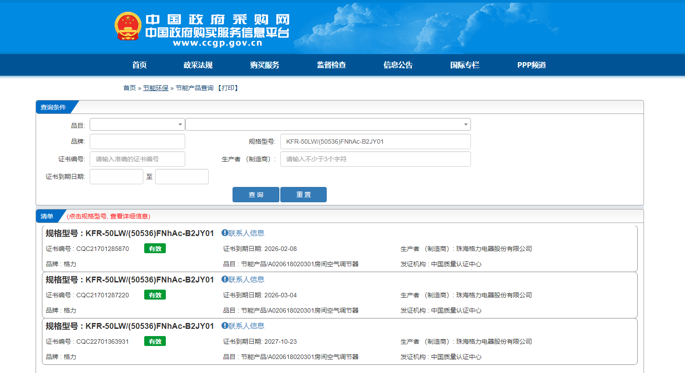This screenshot has height=373, width=685.
Task: Click www.ccgp.gov.cn URL in header
Action: pyautogui.click(x=218, y=43)
